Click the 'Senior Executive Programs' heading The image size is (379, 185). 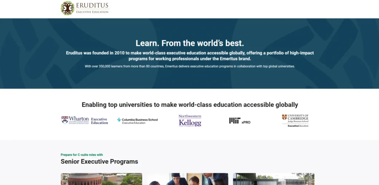[99, 162]
